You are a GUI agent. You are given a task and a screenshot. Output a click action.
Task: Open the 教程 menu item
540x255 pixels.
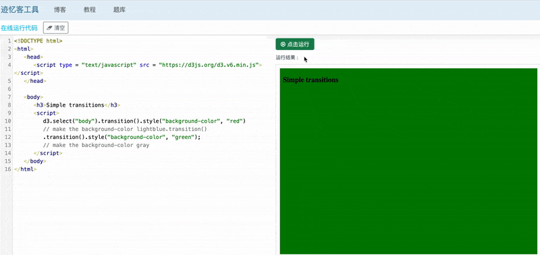90,10
